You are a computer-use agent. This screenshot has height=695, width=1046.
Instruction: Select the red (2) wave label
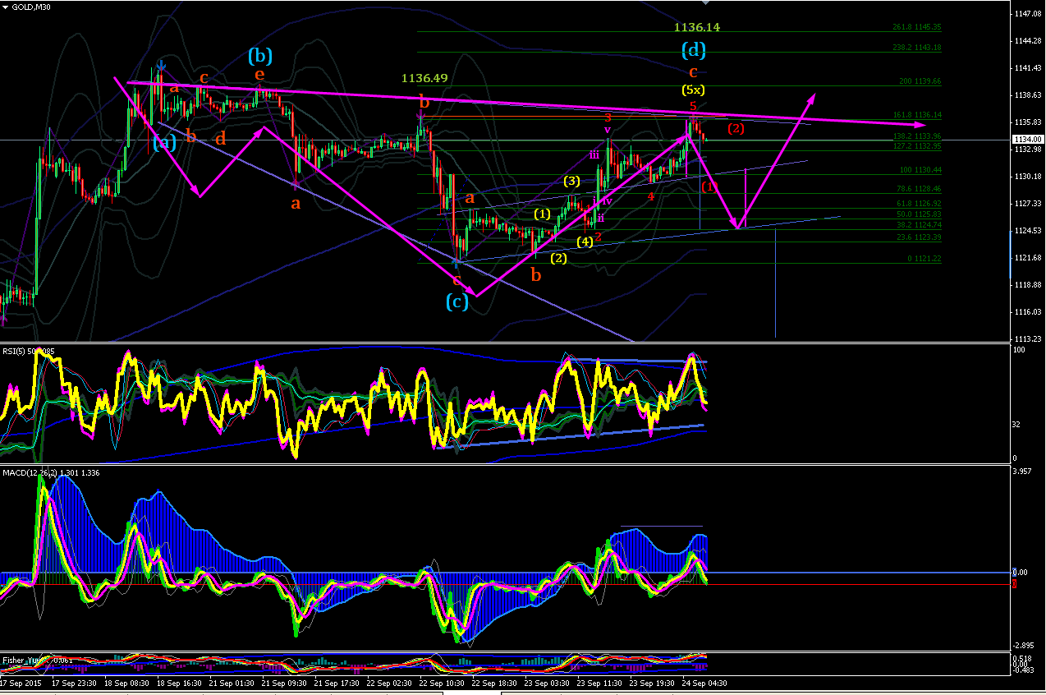click(736, 129)
